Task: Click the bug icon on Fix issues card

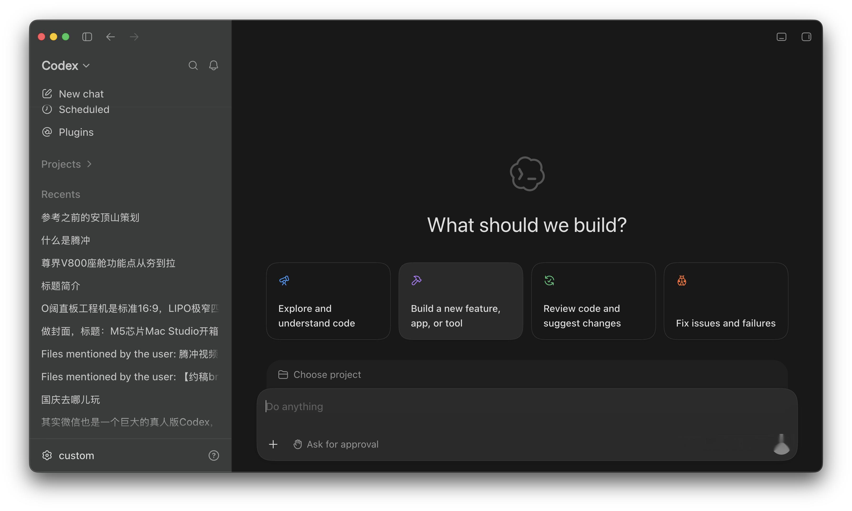Action: 681,280
